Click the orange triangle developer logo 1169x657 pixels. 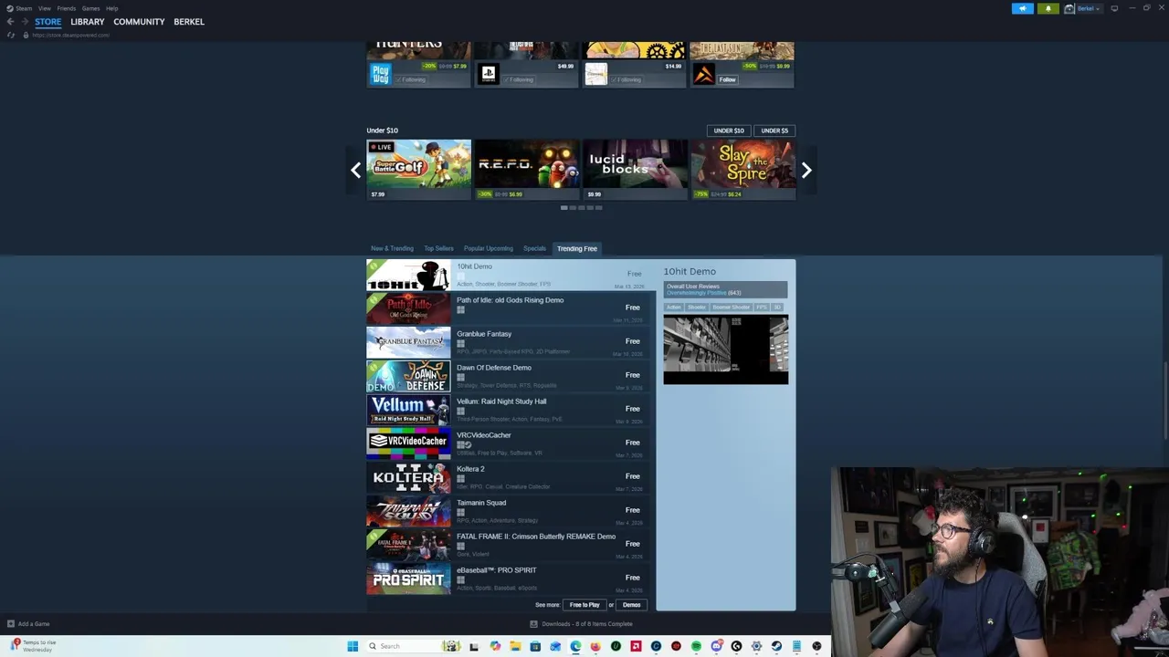point(704,74)
